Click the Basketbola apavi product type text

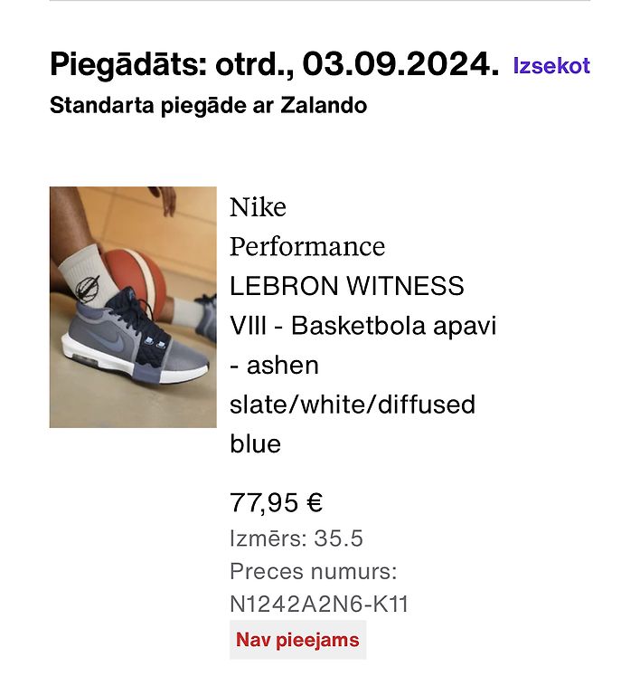point(394,326)
